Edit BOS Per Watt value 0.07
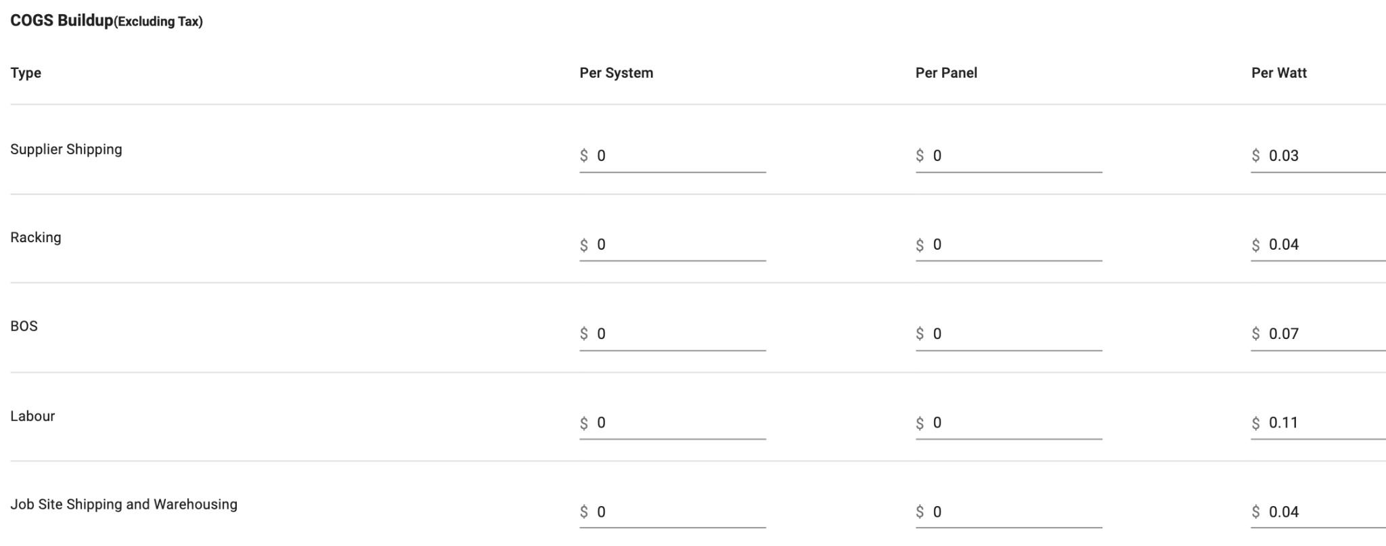The image size is (1386, 546). click(1318, 334)
